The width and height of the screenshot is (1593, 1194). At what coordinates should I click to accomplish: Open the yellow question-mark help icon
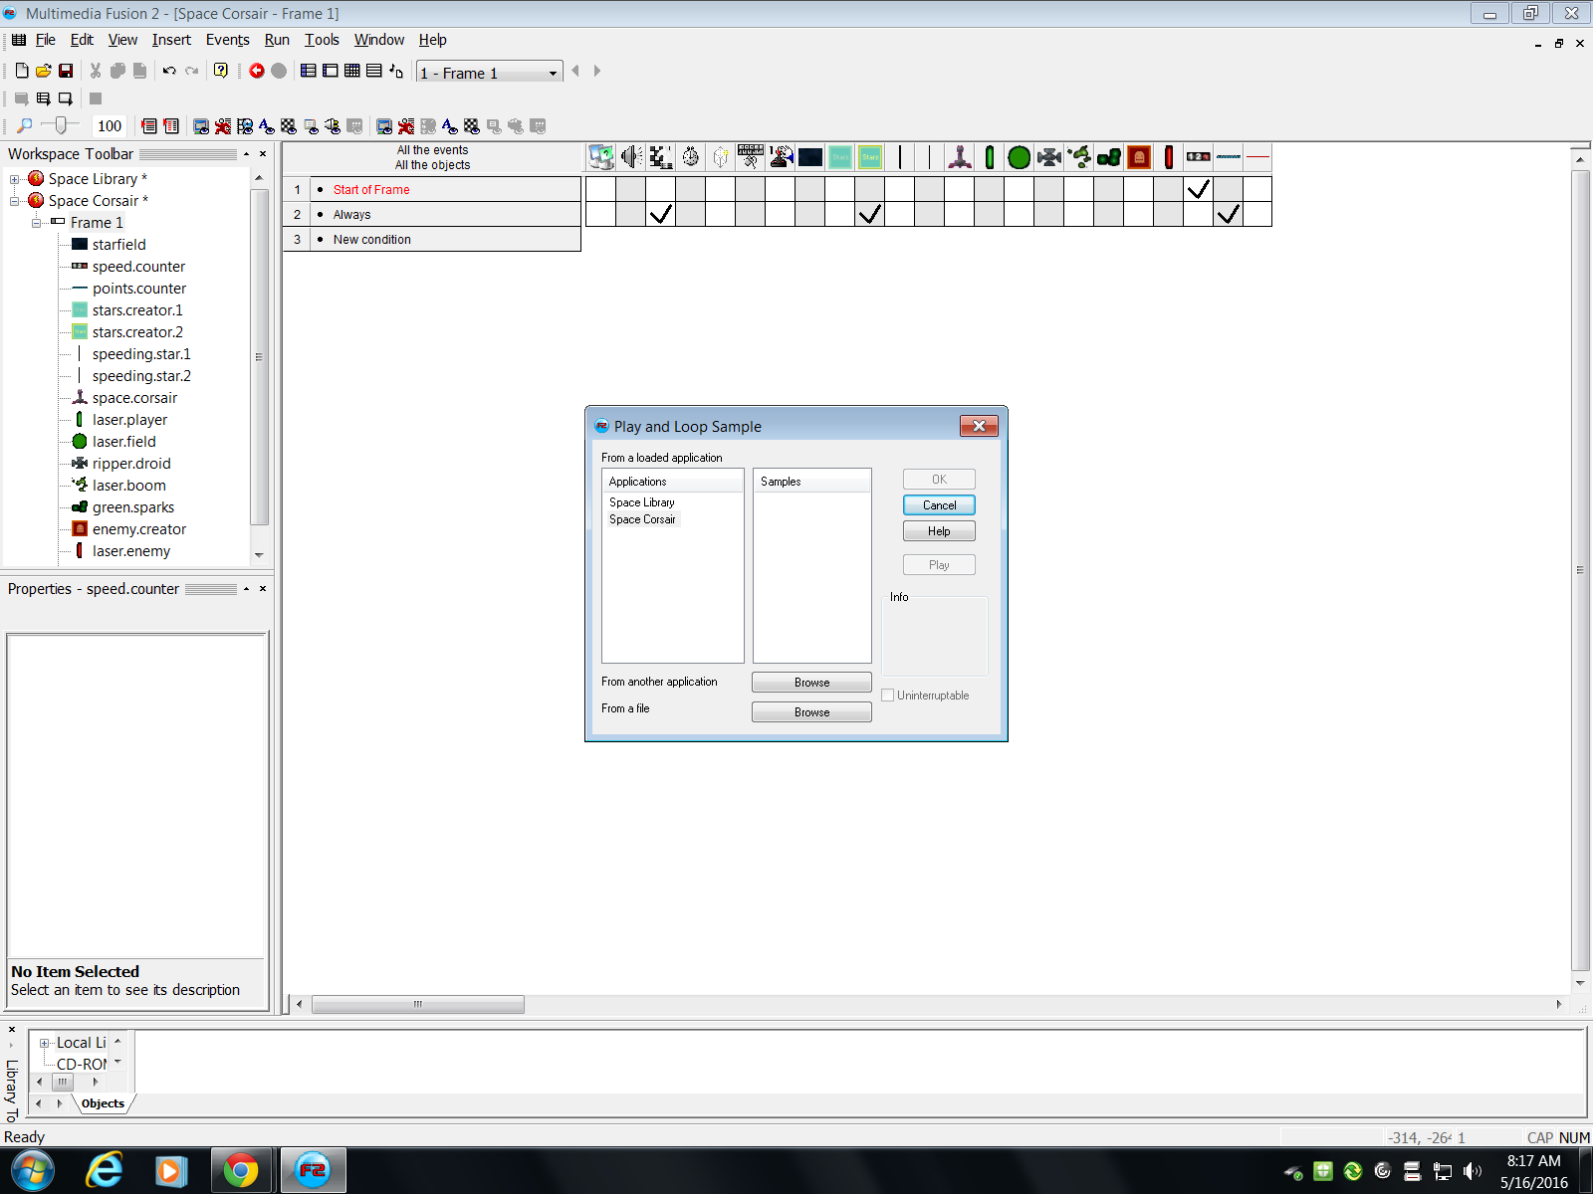(221, 71)
